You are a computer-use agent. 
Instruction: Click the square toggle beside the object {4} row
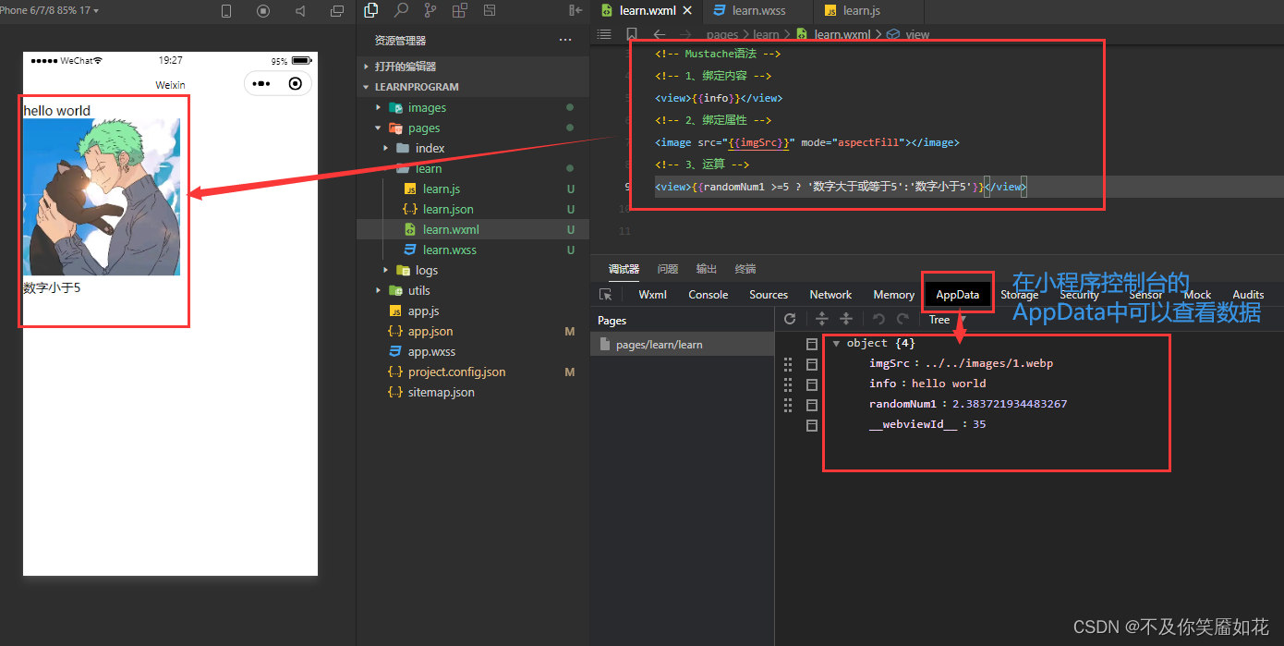coord(812,344)
